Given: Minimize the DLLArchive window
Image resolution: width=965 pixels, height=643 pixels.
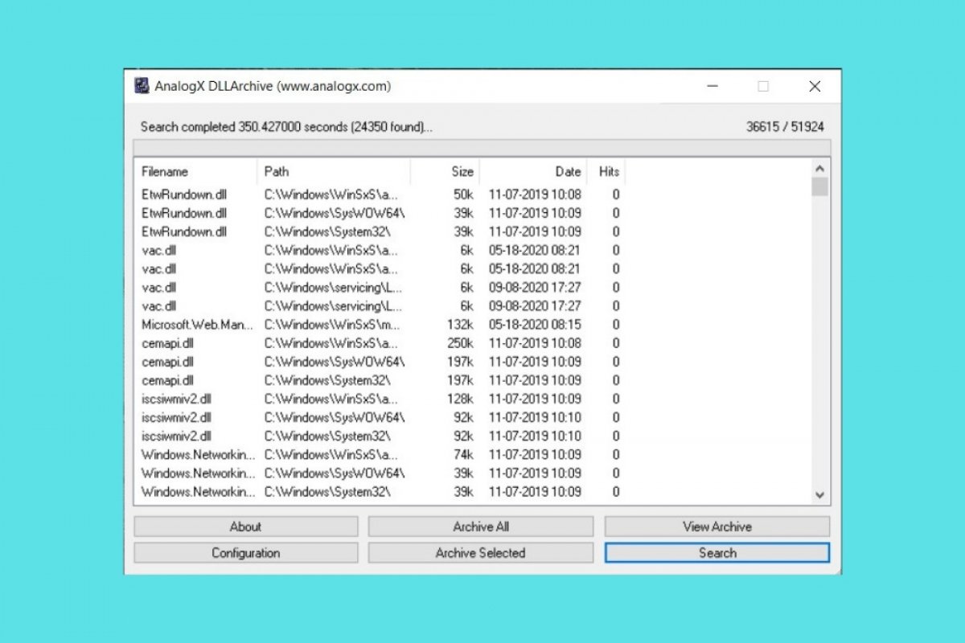Looking at the screenshot, I should pyautogui.click(x=712, y=86).
